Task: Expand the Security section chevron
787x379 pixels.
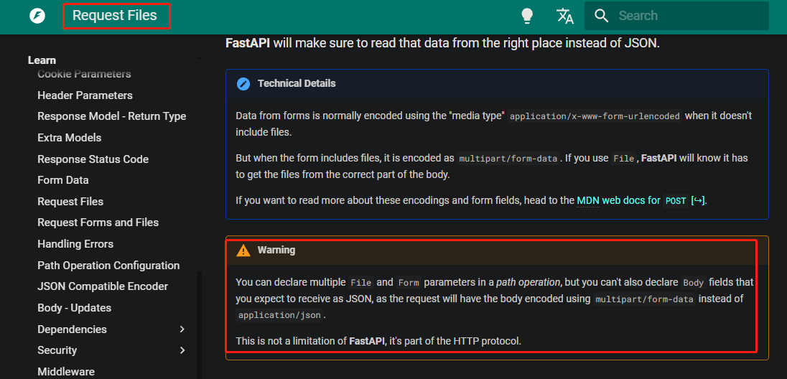Action: [182, 350]
